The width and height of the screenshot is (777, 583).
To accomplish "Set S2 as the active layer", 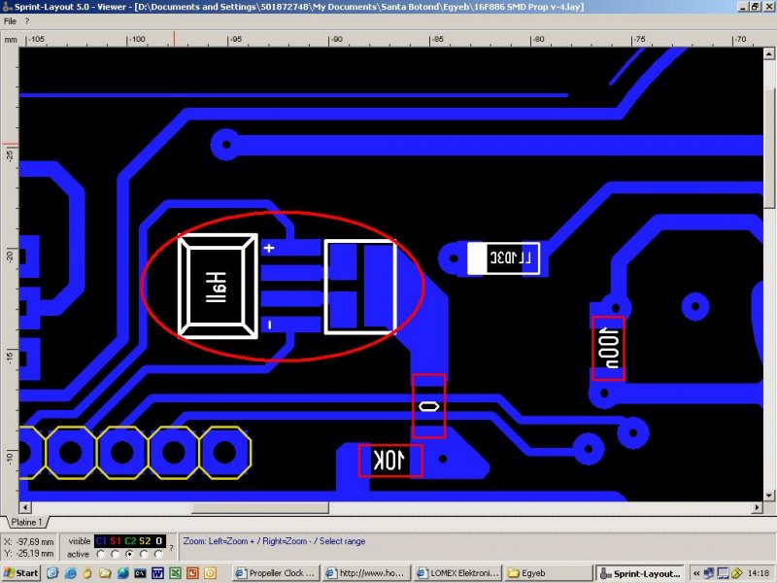I will coord(144,554).
